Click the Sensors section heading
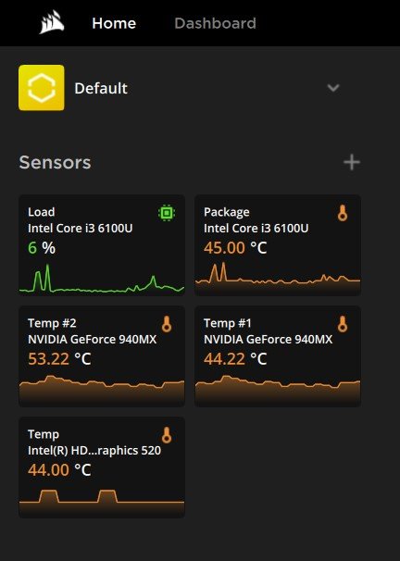Viewport: 400px width, 561px height. tap(56, 162)
